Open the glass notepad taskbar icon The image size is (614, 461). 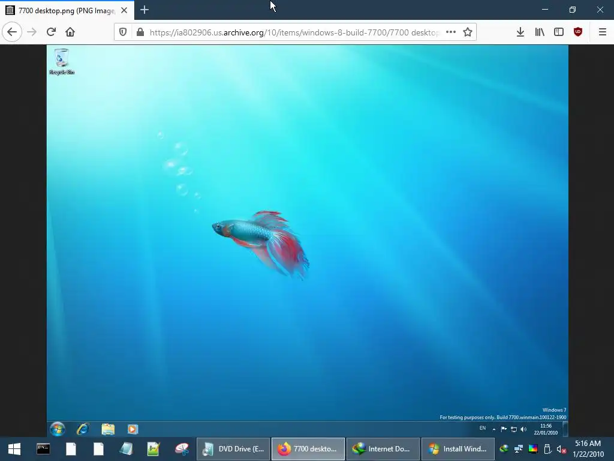pyautogui.click(x=126, y=449)
